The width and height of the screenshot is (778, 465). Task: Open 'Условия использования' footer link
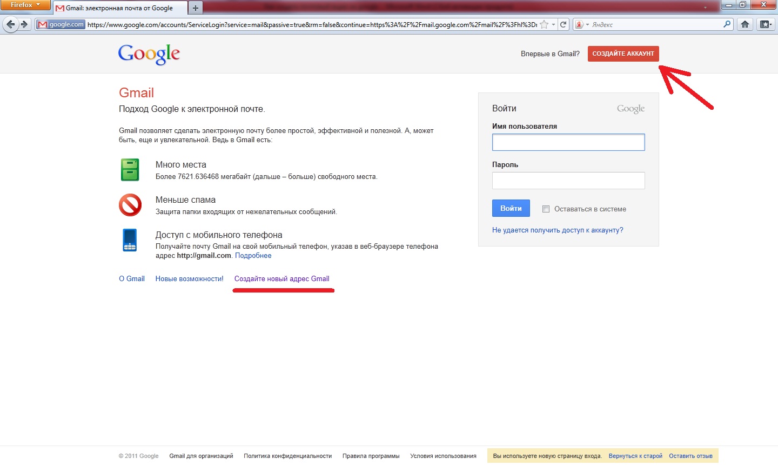point(443,456)
